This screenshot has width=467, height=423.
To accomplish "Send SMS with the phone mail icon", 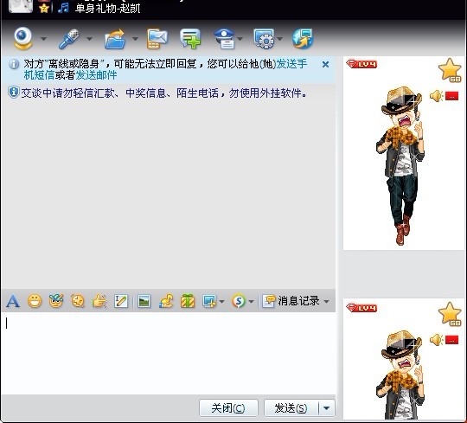I will tap(157, 39).
